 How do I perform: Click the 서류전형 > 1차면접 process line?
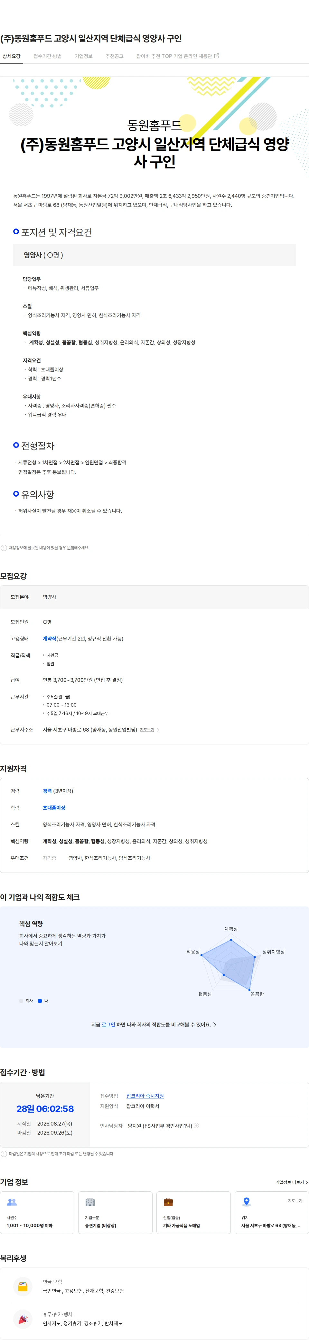click(72, 462)
